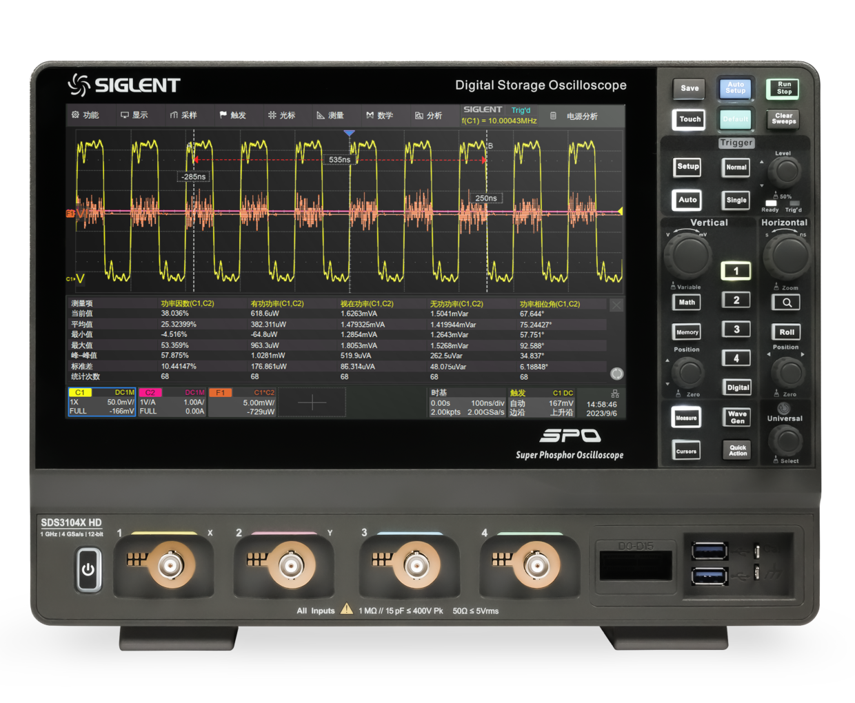Open the 采样 (Acquire) menu
The height and width of the screenshot is (703, 855).
183,115
